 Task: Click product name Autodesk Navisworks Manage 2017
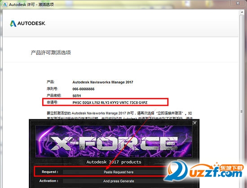pos(103,82)
